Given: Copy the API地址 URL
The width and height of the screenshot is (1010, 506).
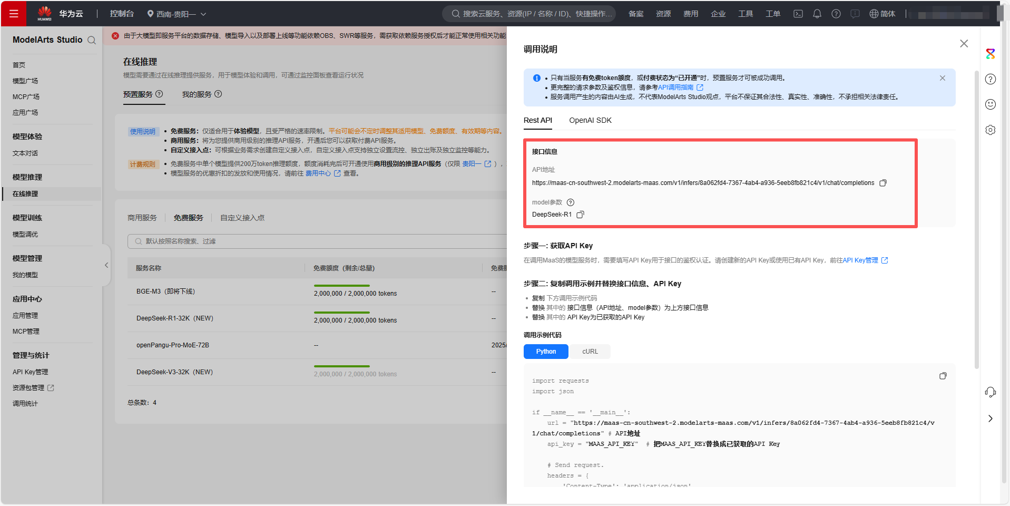Looking at the screenshot, I should [883, 183].
